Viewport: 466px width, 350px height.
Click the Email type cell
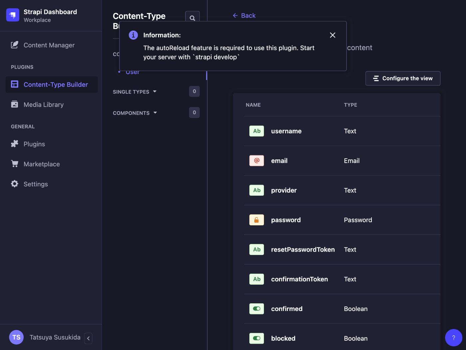[x=352, y=161]
